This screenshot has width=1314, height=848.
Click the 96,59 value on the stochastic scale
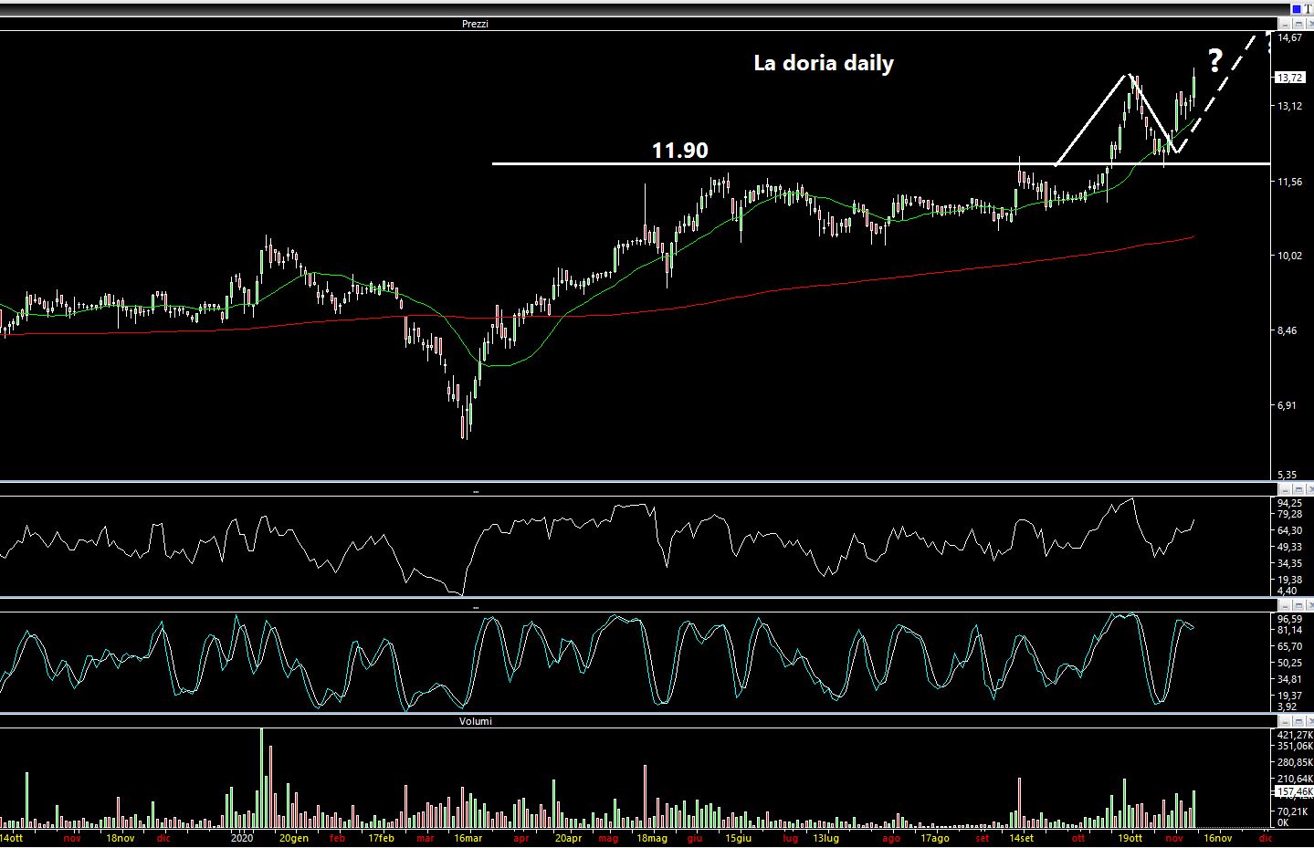point(1290,619)
